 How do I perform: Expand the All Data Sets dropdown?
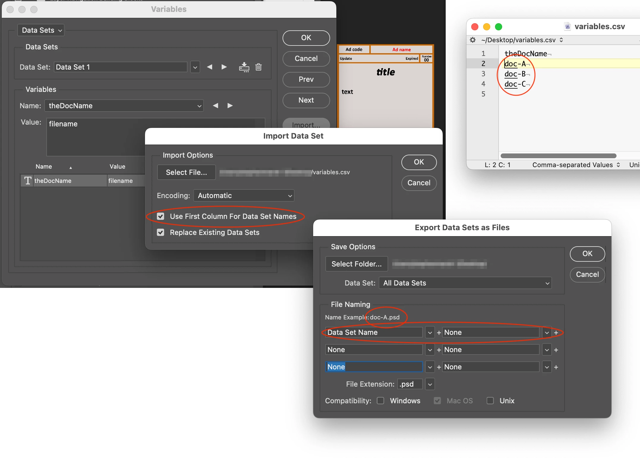[465, 283]
